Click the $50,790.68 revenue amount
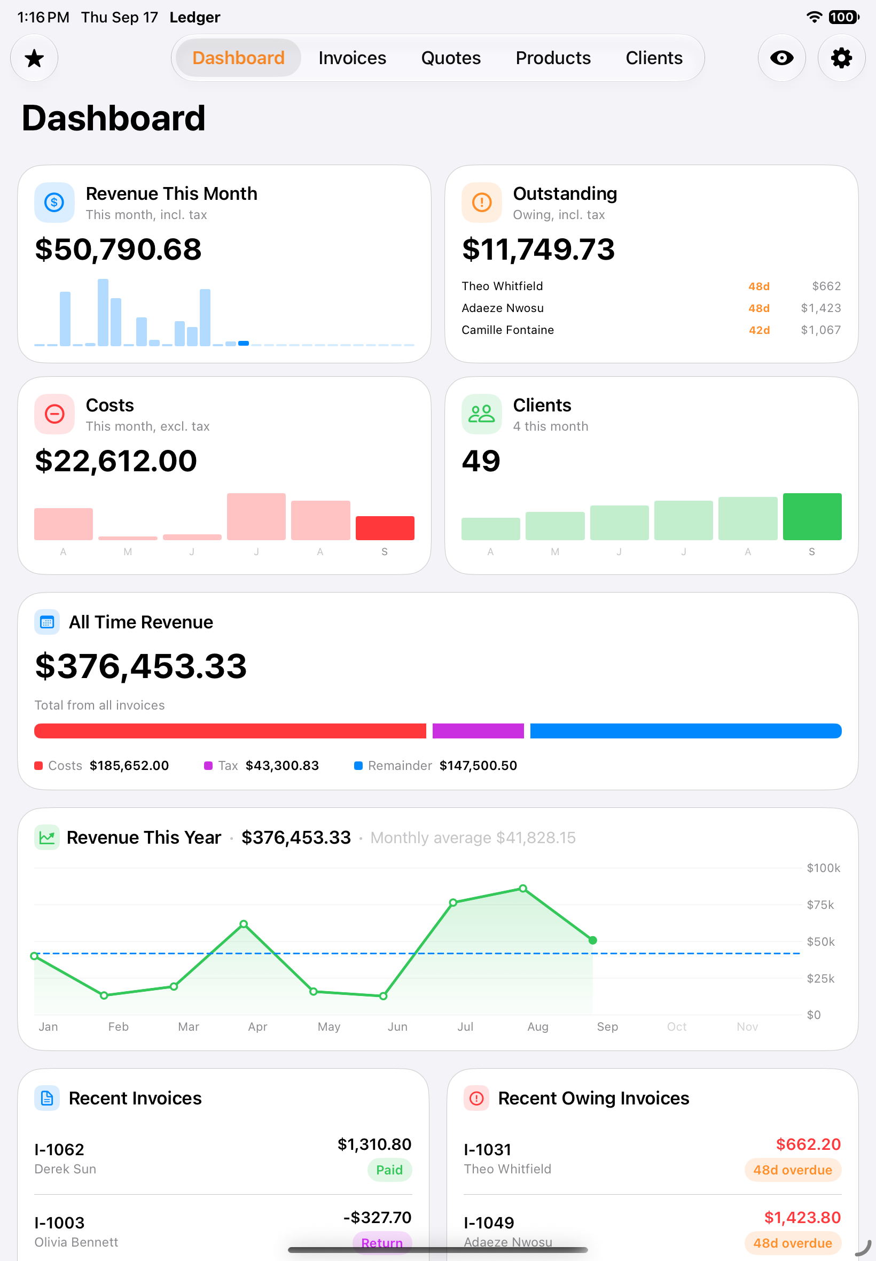 (x=118, y=249)
